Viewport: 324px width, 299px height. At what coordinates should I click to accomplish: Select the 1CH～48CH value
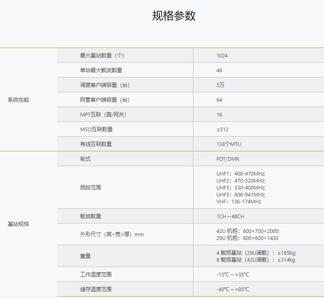tap(230, 216)
